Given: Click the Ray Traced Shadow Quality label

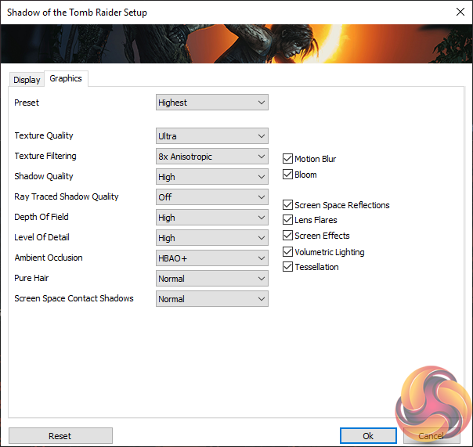Looking at the screenshot, I should click(x=67, y=196).
